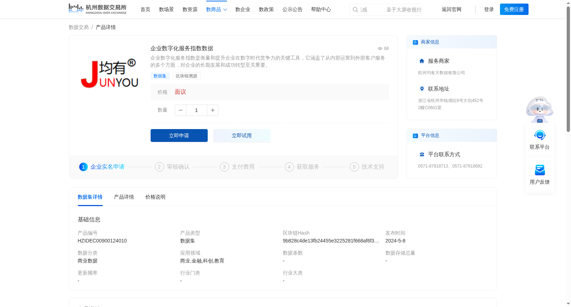Viewport: 571px width, 307px height.
Task: Click the page vertical scrollbar
Action: coord(568,70)
